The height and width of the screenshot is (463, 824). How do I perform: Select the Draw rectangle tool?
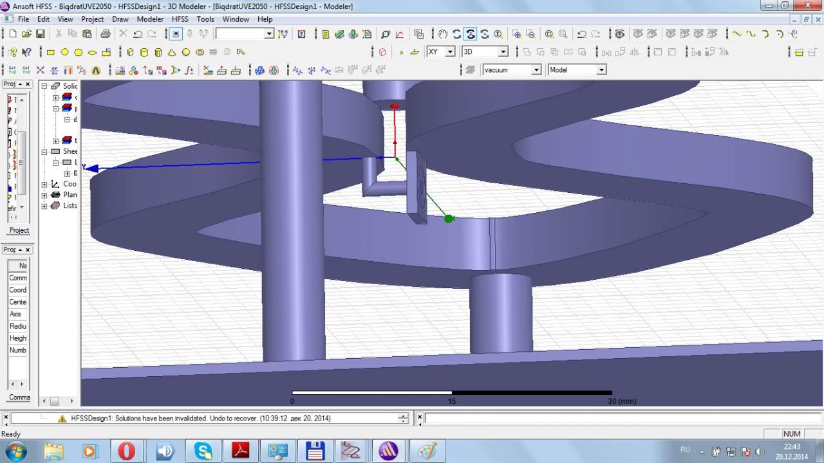[x=51, y=52]
